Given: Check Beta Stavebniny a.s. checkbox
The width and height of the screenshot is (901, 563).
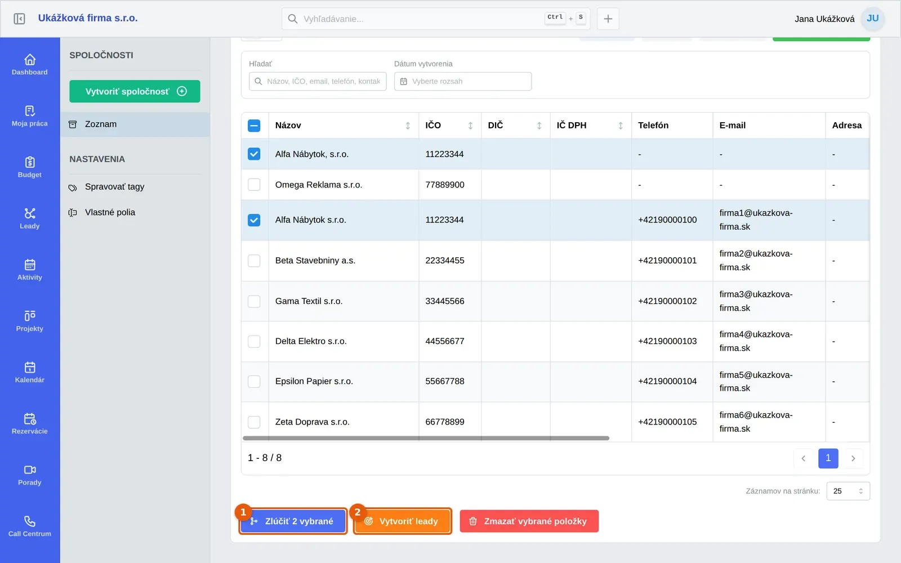Looking at the screenshot, I should [x=254, y=261].
